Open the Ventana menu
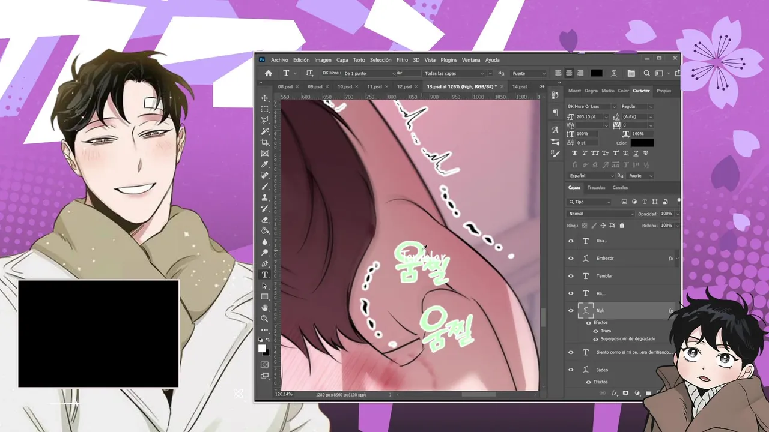769x432 pixels. pos(471,60)
